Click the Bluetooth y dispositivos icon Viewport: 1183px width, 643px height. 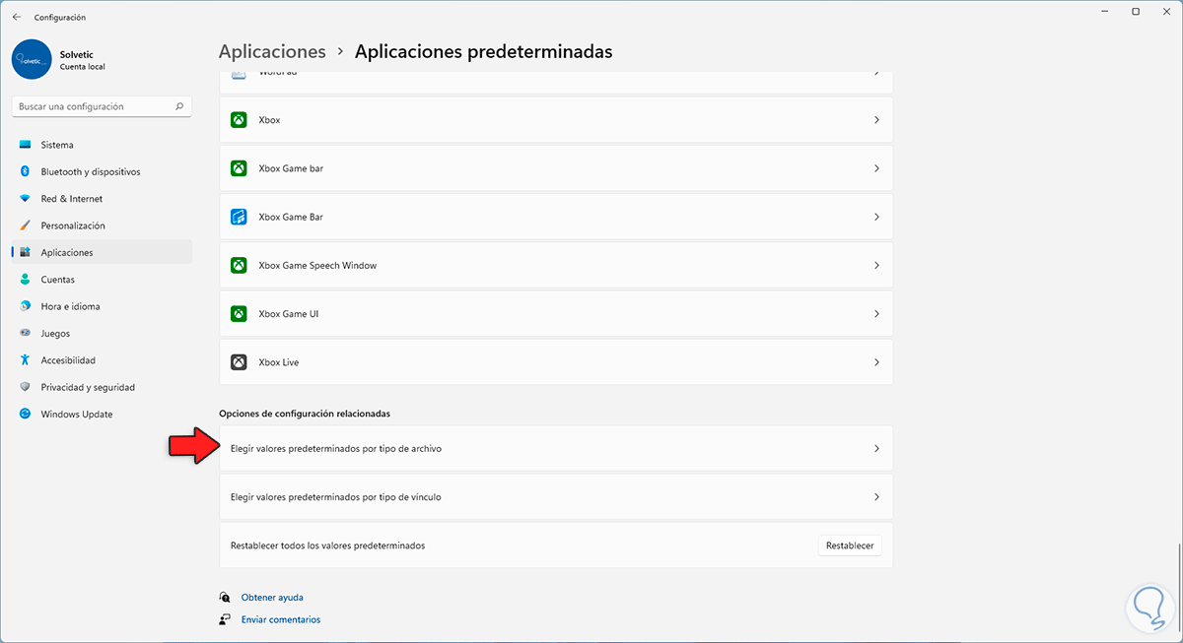(x=26, y=171)
